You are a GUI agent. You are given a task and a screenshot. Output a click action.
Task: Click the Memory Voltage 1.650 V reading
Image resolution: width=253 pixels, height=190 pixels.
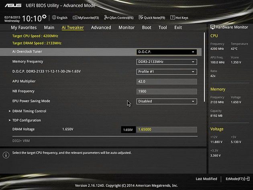[x=236, y=102]
